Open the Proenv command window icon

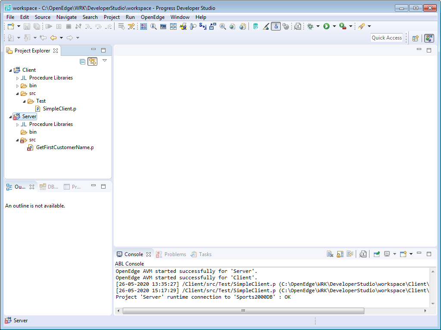163,26
